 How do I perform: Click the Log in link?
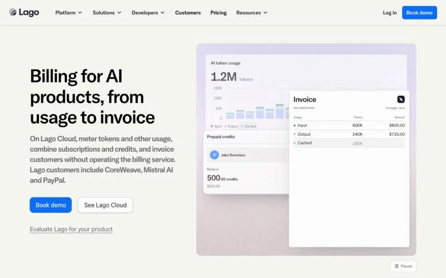(389, 13)
